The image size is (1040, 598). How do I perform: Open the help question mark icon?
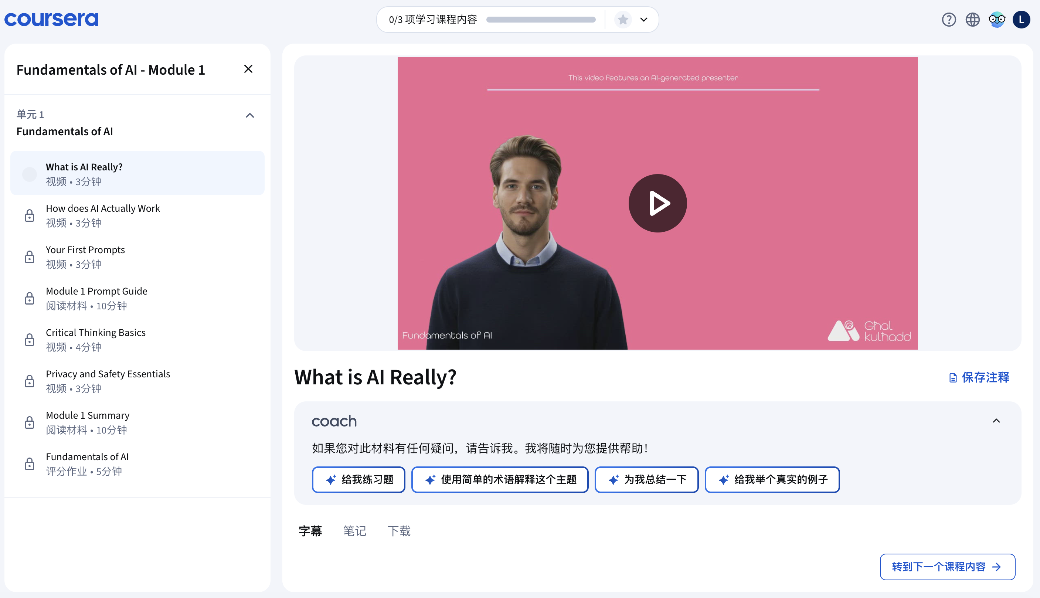click(948, 19)
